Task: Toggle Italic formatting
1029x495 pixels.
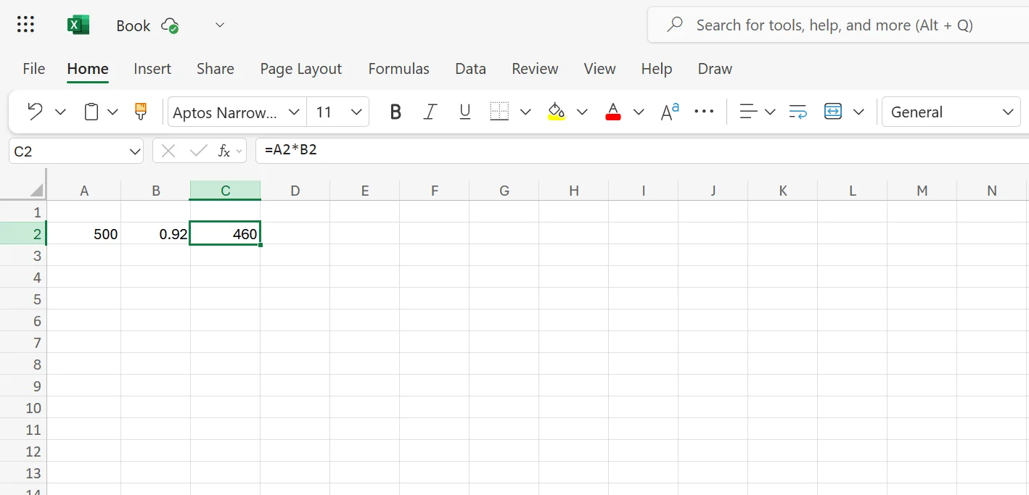Action: click(430, 112)
